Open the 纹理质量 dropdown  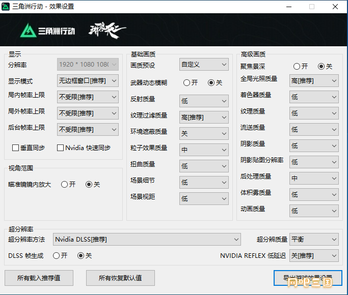click(314, 113)
